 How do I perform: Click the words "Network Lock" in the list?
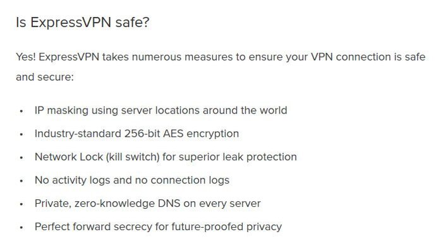(x=69, y=157)
